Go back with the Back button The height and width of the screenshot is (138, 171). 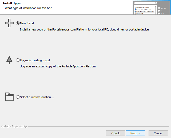click(115, 133)
